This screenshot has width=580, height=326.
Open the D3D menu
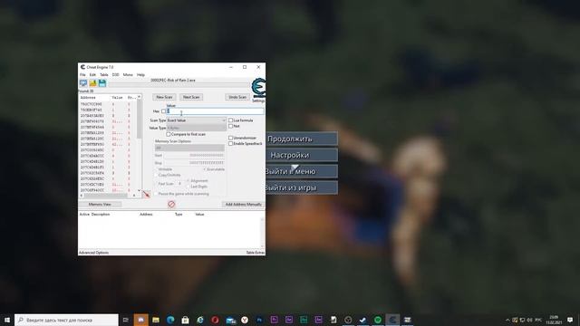click(x=115, y=74)
